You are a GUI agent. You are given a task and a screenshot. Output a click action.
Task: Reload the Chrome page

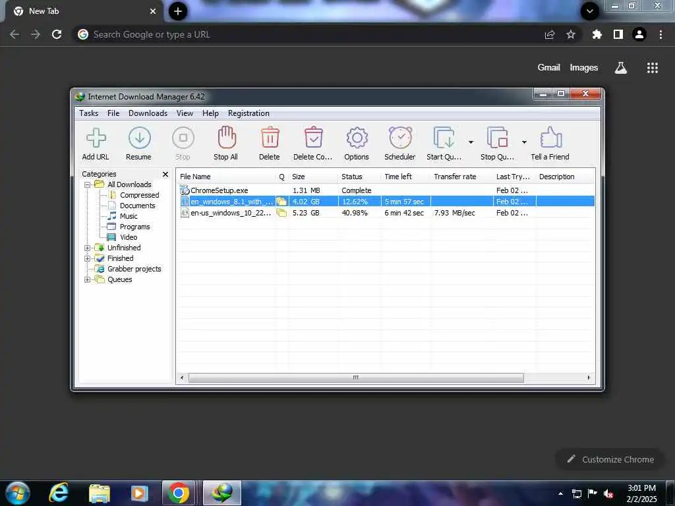tap(57, 34)
